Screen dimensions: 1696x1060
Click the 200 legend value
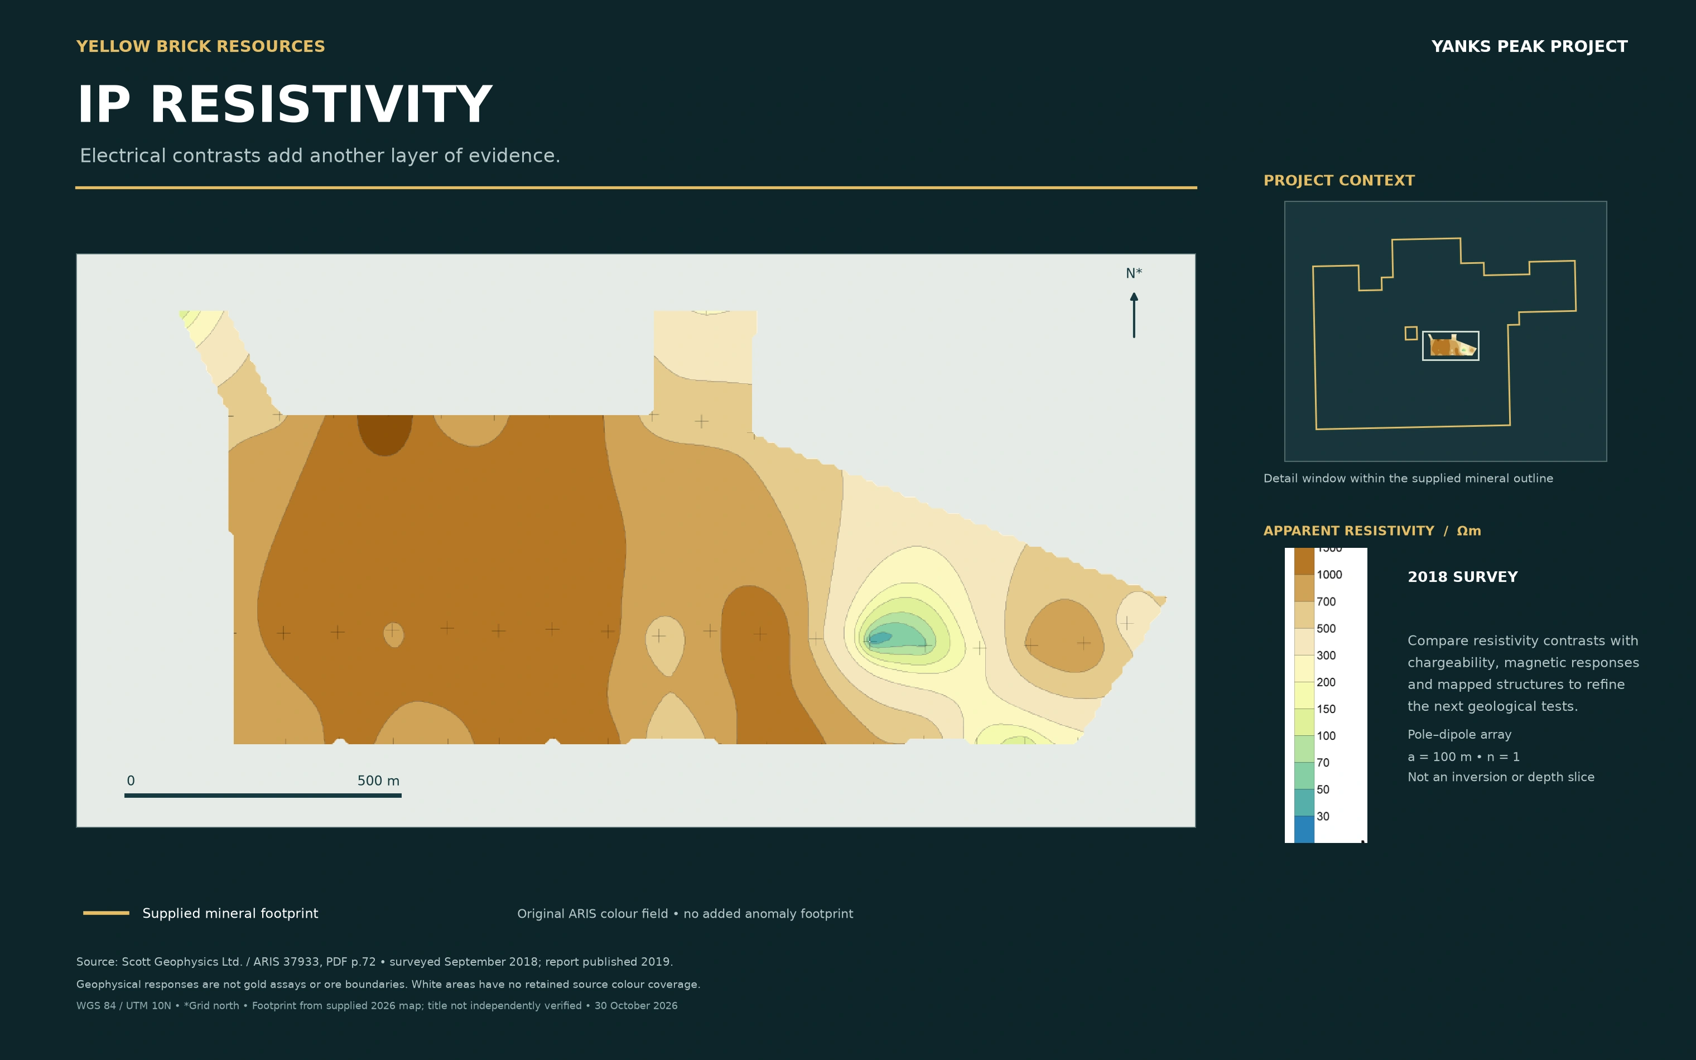1326,682
